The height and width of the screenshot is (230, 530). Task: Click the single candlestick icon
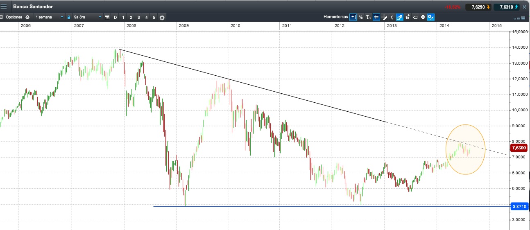pyautogui.click(x=392, y=17)
